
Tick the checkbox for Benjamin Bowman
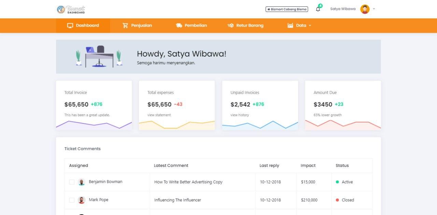(72, 182)
